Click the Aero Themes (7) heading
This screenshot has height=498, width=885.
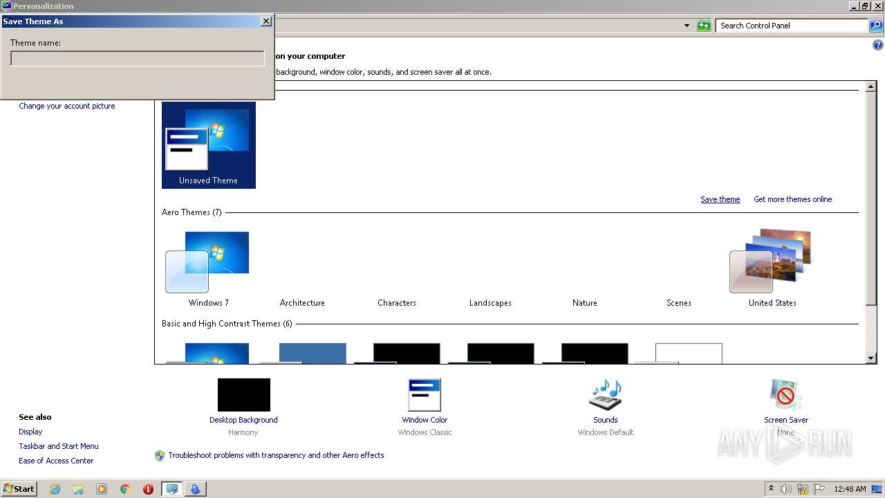[192, 212]
